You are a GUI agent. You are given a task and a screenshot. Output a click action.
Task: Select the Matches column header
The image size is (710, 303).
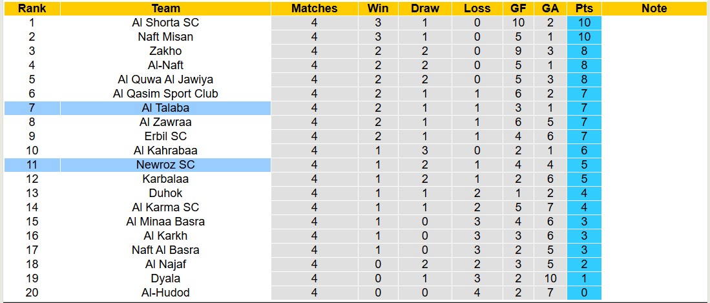click(x=314, y=8)
